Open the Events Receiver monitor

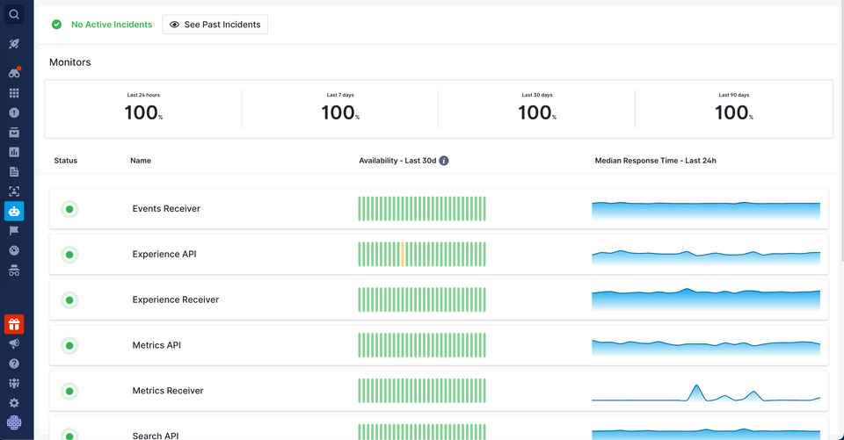(166, 209)
